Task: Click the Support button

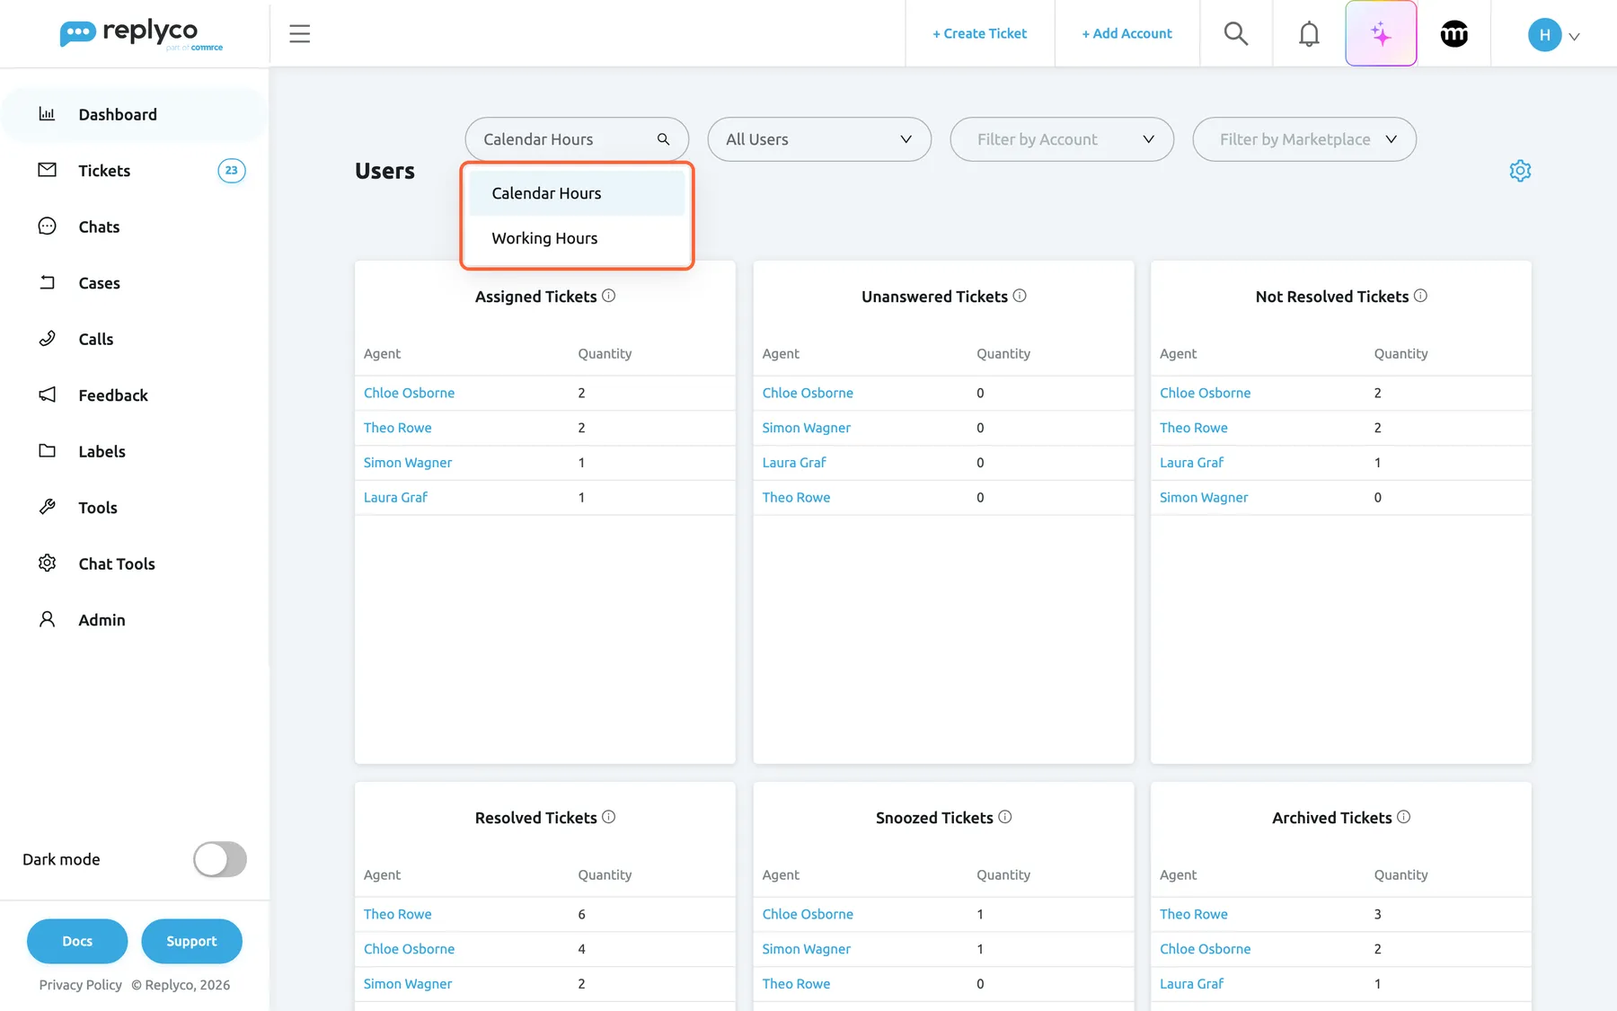Action: [x=191, y=941]
